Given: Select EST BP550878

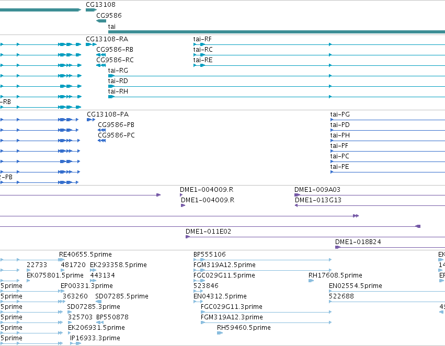Looking at the screenshot, I should [112, 317].
